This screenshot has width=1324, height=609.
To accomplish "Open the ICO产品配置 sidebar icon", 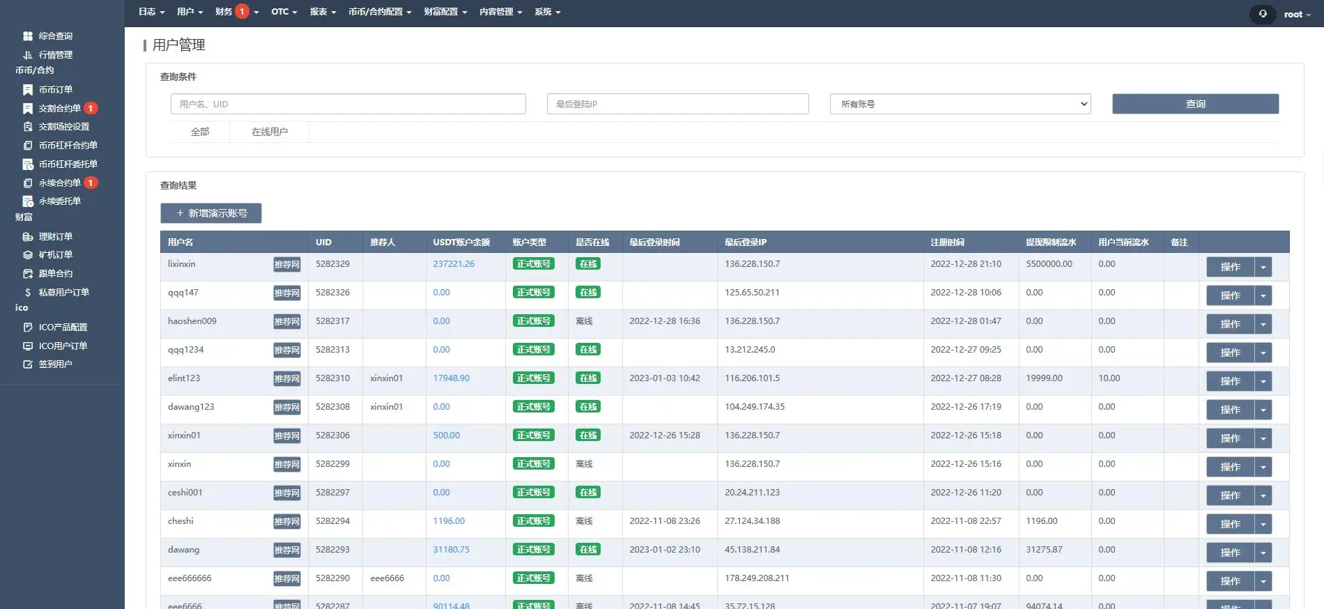I will click(28, 327).
